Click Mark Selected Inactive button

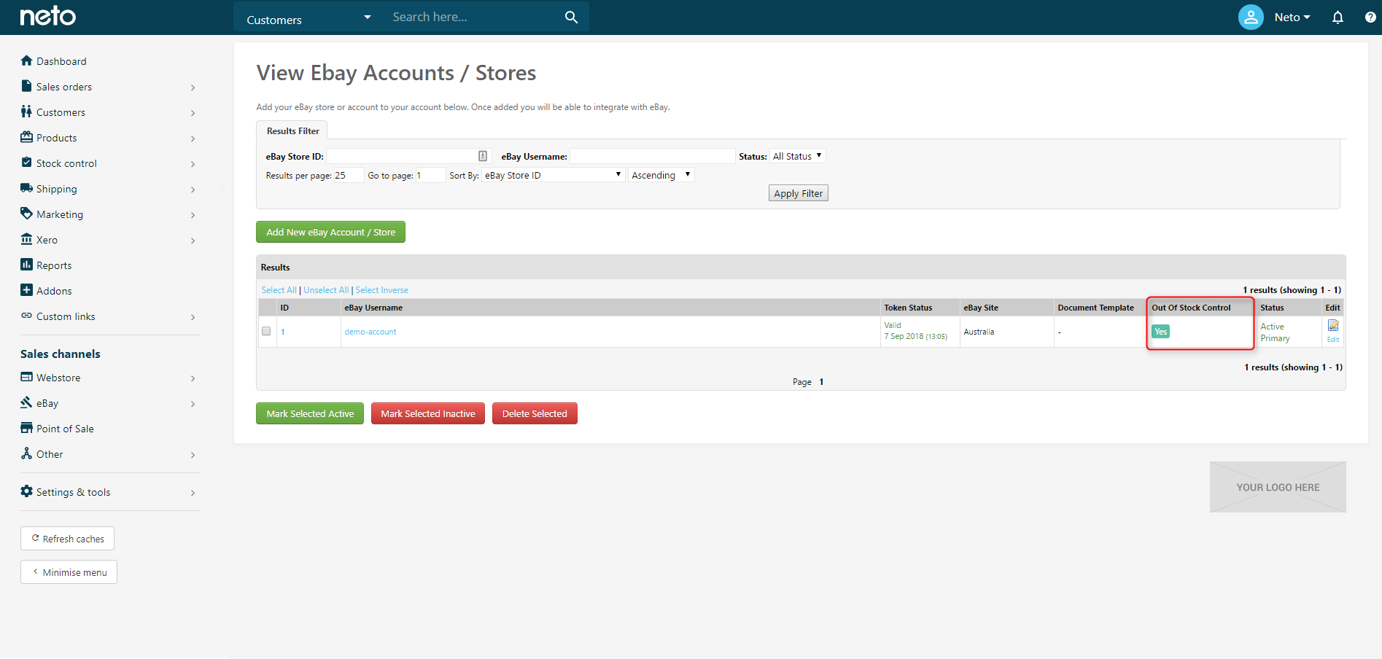coord(428,413)
